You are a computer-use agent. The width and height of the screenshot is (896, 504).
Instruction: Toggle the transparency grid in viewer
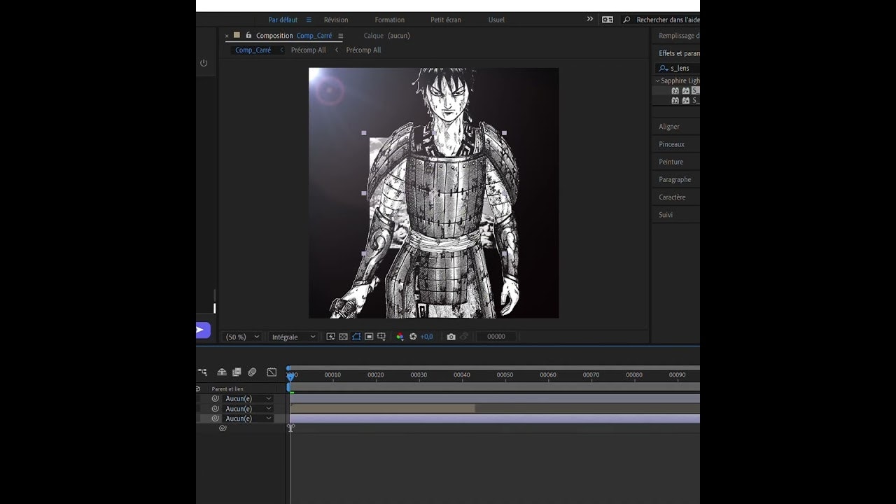(x=343, y=337)
